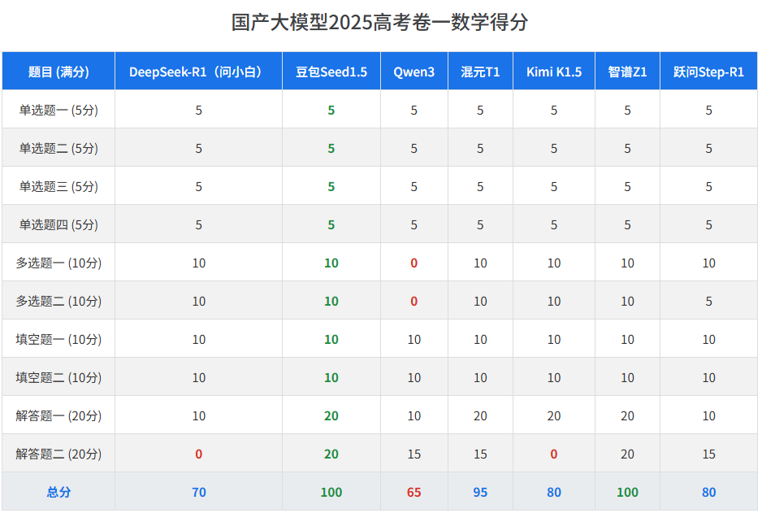Click 豆包Seed1.5's green 5 for 单选题三
Screen dimensions: 762x513
(x=331, y=187)
